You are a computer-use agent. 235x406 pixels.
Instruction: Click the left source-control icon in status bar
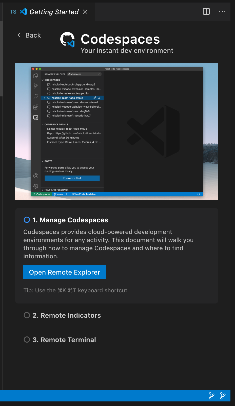point(211,396)
